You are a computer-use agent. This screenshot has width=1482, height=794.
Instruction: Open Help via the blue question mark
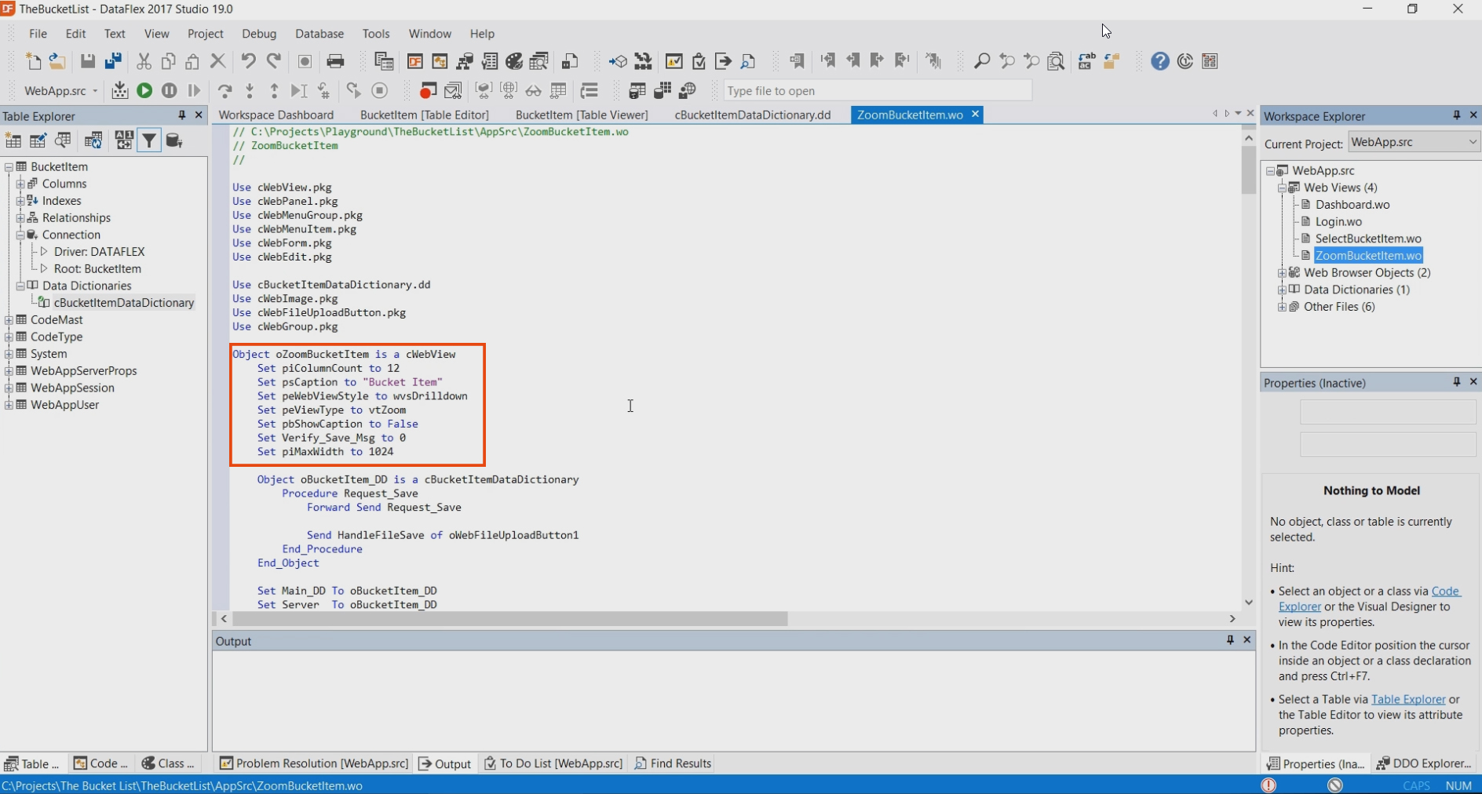click(1159, 61)
